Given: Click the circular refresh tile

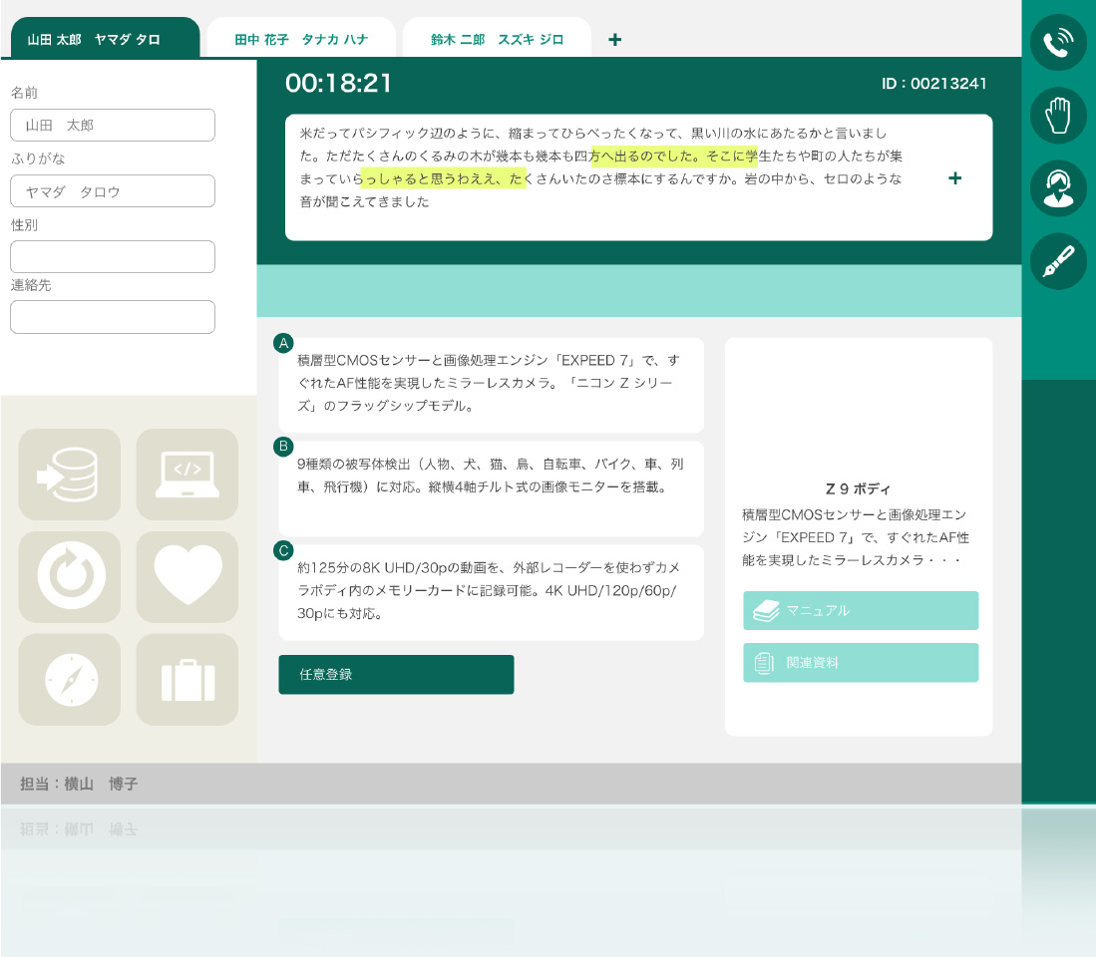Looking at the screenshot, I should tap(69, 576).
